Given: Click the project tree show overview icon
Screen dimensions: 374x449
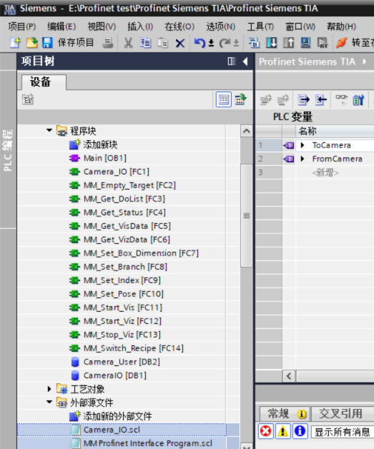Looking at the screenshot, I should (x=28, y=99).
